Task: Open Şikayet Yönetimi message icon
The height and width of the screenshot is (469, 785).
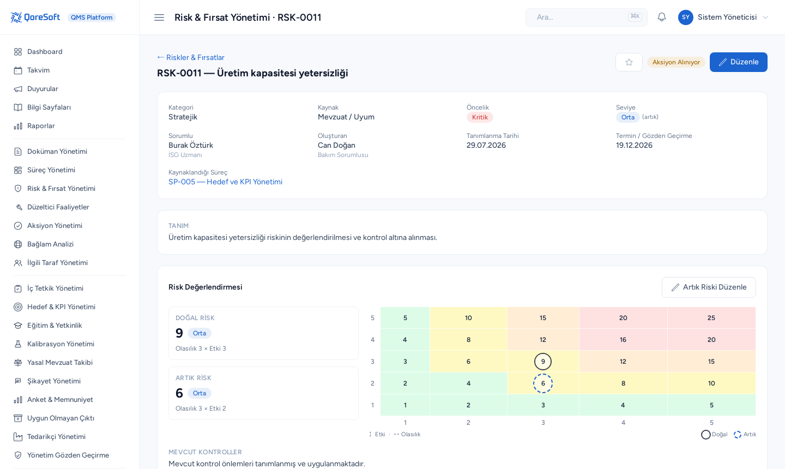Action: [x=18, y=381]
